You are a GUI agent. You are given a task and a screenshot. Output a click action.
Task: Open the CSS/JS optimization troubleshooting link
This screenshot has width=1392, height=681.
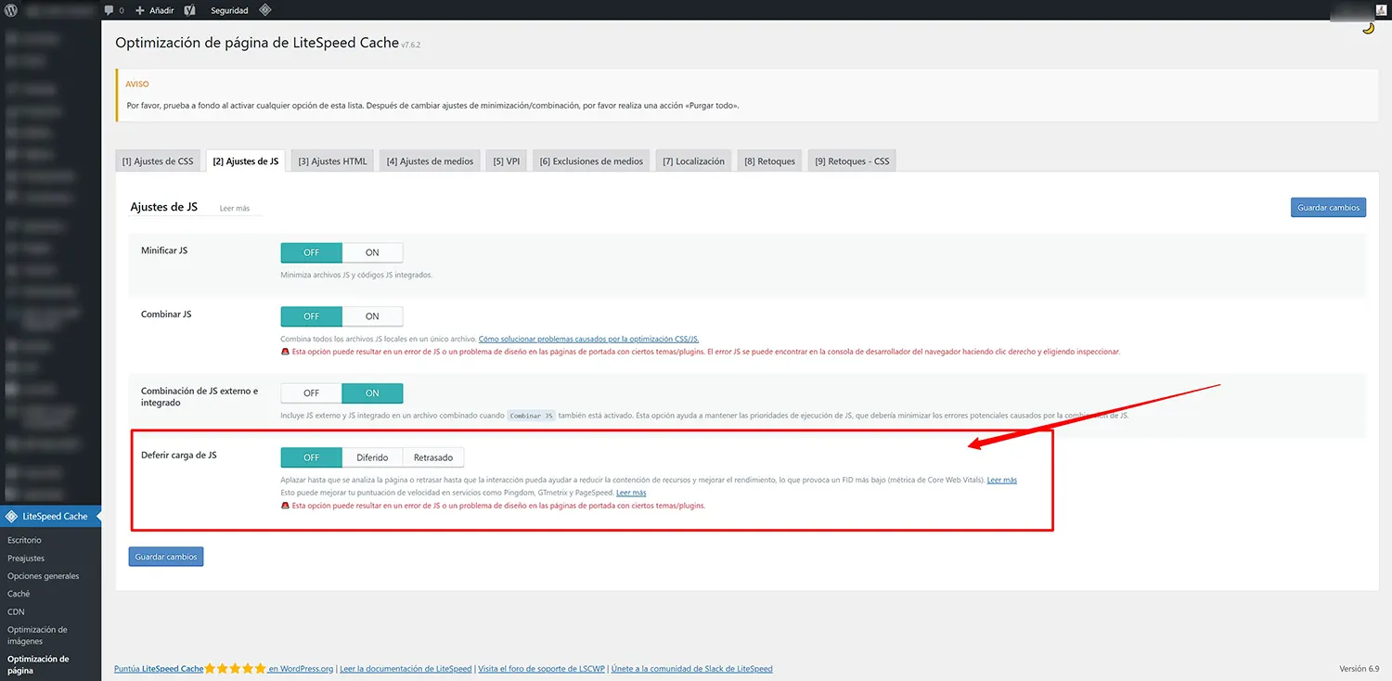pos(595,340)
